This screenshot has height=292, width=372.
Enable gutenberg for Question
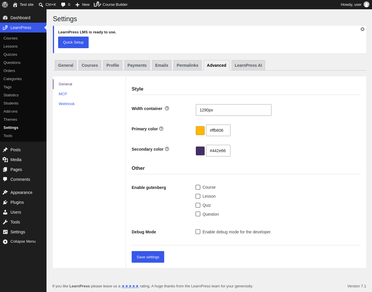[198, 214]
